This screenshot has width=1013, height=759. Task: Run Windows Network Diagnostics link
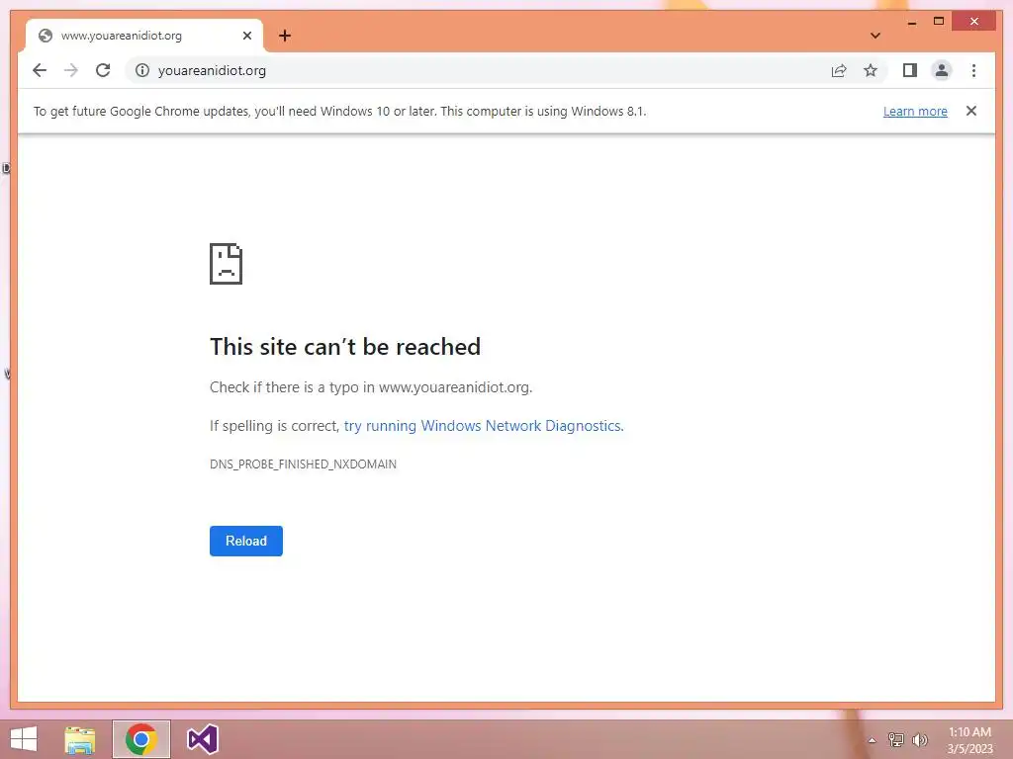pyautogui.click(x=484, y=426)
